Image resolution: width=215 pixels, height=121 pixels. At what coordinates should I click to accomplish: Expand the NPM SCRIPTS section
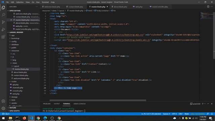(14, 111)
